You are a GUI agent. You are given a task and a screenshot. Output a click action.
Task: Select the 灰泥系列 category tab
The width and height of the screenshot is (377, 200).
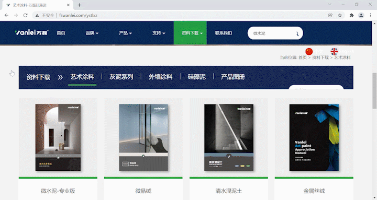point(121,77)
